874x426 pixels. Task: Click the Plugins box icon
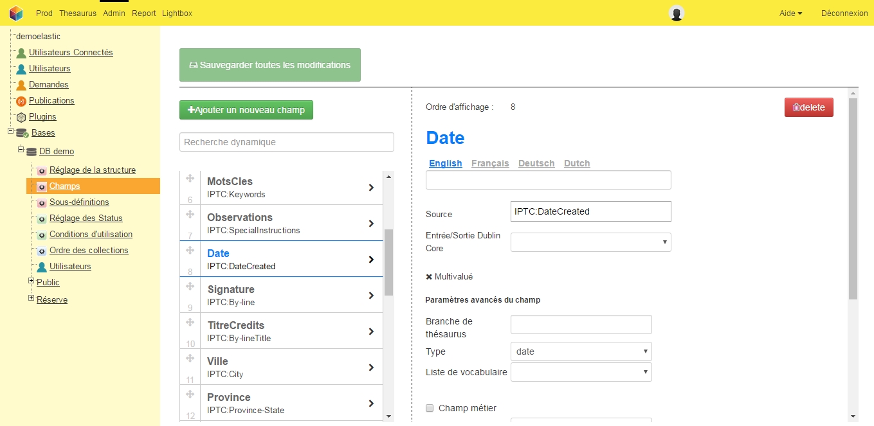[x=21, y=117]
